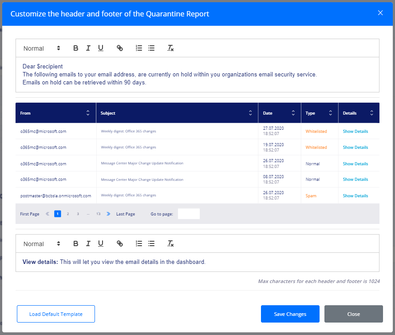Show Details for 26.07.2020 Message Center email
The height and width of the screenshot is (335, 395).
pyautogui.click(x=355, y=164)
